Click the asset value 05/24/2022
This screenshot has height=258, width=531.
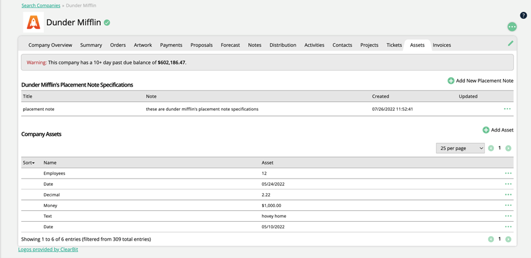273,184
